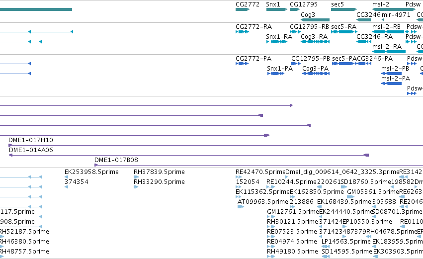Click the EP10550.3prime EST label
The height and width of the screenshot is (259, 423).
click(x=367, y=222)
